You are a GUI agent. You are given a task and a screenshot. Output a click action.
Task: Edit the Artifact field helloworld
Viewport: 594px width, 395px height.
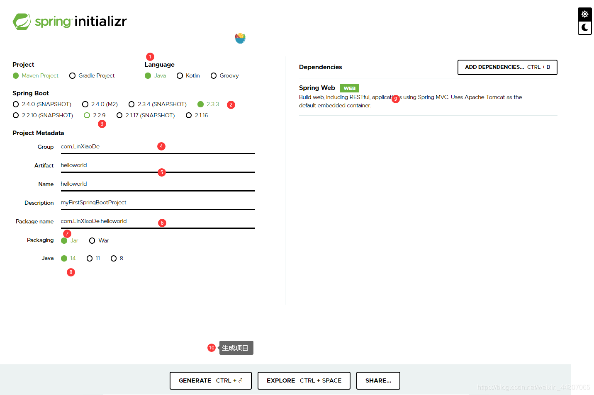tap(158, 165)
